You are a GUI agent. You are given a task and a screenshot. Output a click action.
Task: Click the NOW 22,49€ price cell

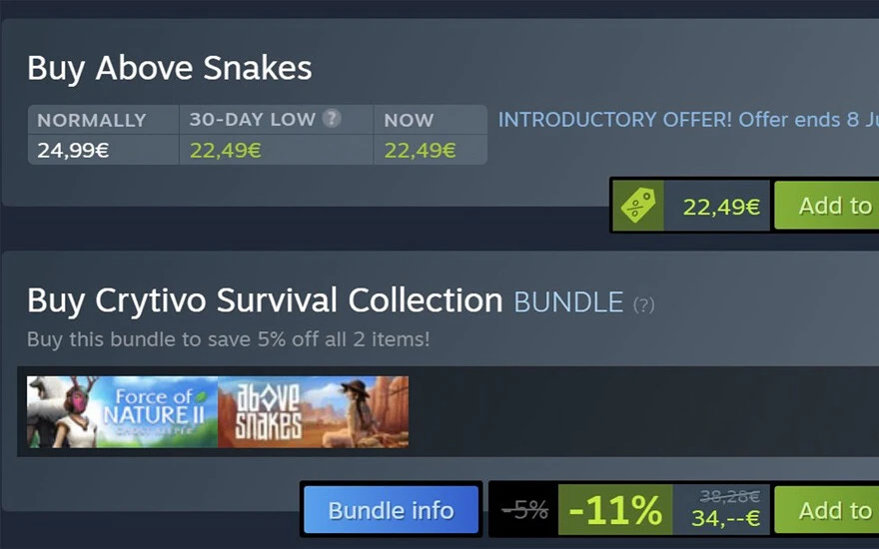click(x=430, y=135)
